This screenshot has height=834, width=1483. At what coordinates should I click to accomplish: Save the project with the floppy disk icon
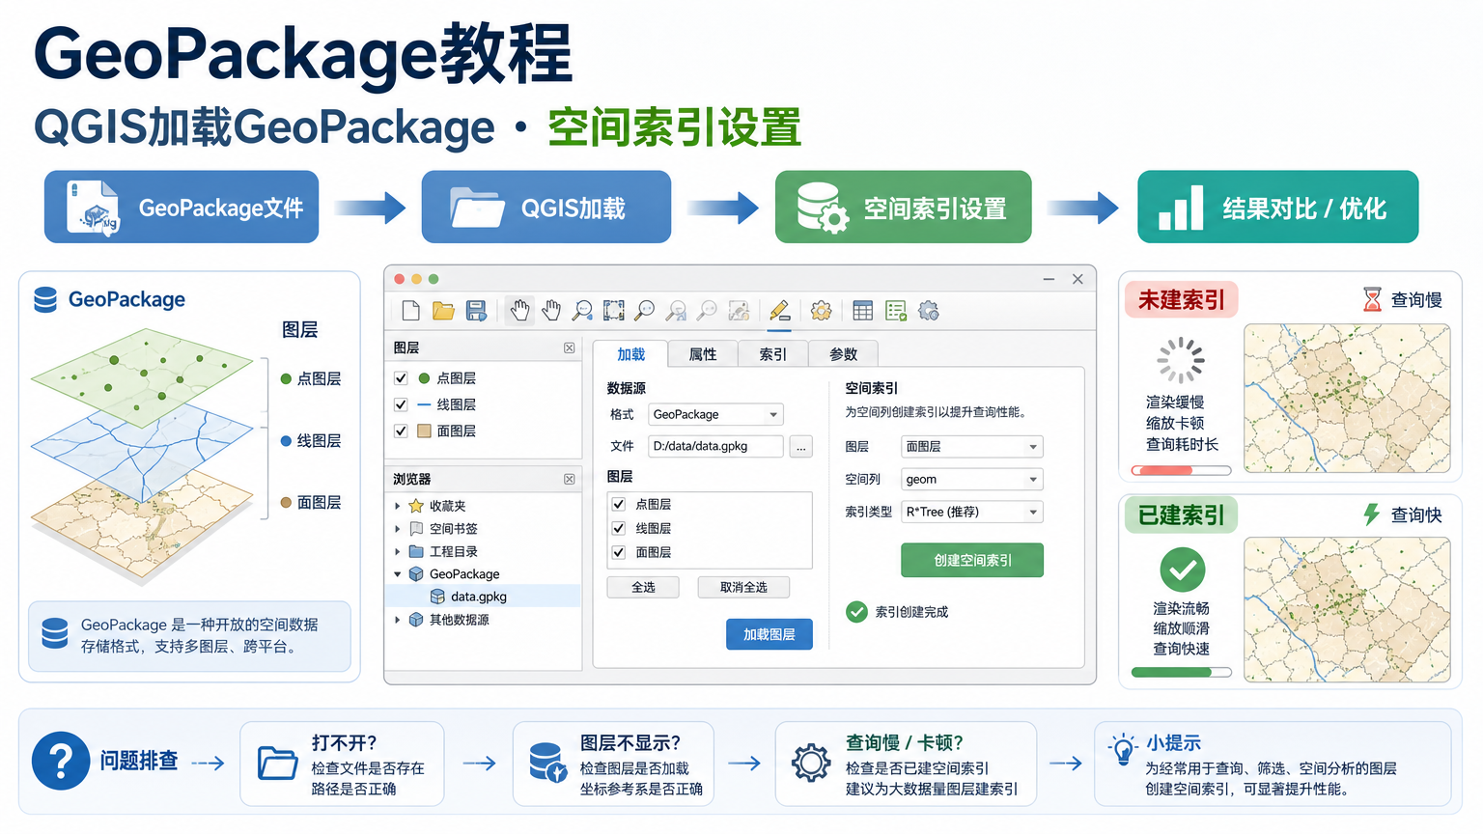point(476,311)
